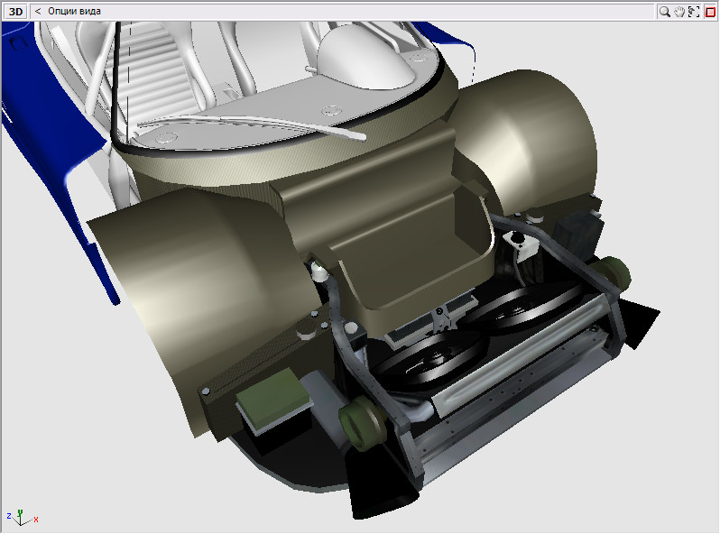Toggle the red maximize viewport button

pyautogui.click(x=710, y=12)
